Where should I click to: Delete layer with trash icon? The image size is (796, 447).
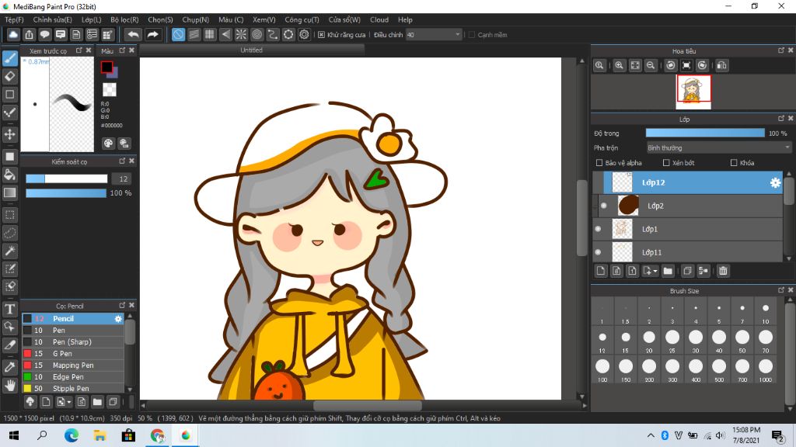[x=723, y=271]
